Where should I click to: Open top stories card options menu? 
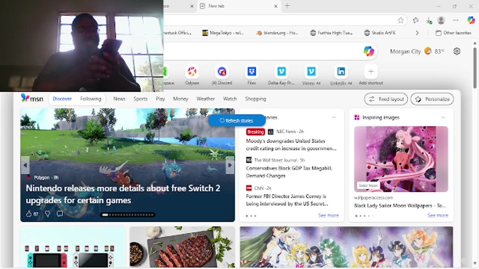334,117
